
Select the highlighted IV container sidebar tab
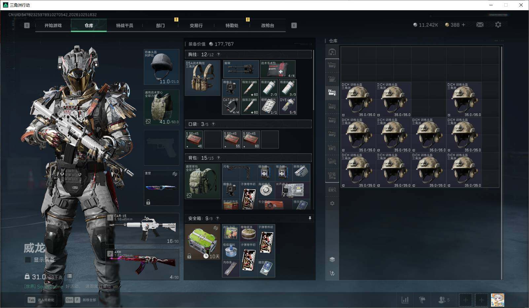pyautogui.click(x=332, y=92)
